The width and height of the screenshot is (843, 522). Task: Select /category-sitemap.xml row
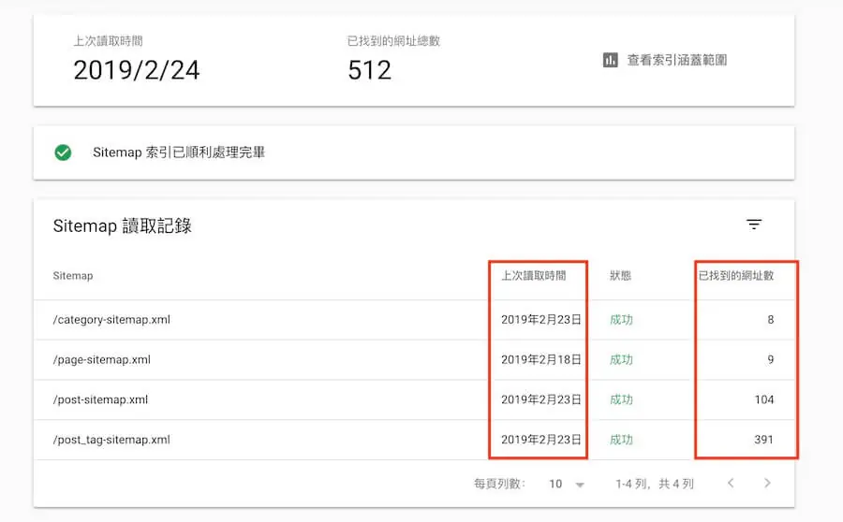pos(414,320)
